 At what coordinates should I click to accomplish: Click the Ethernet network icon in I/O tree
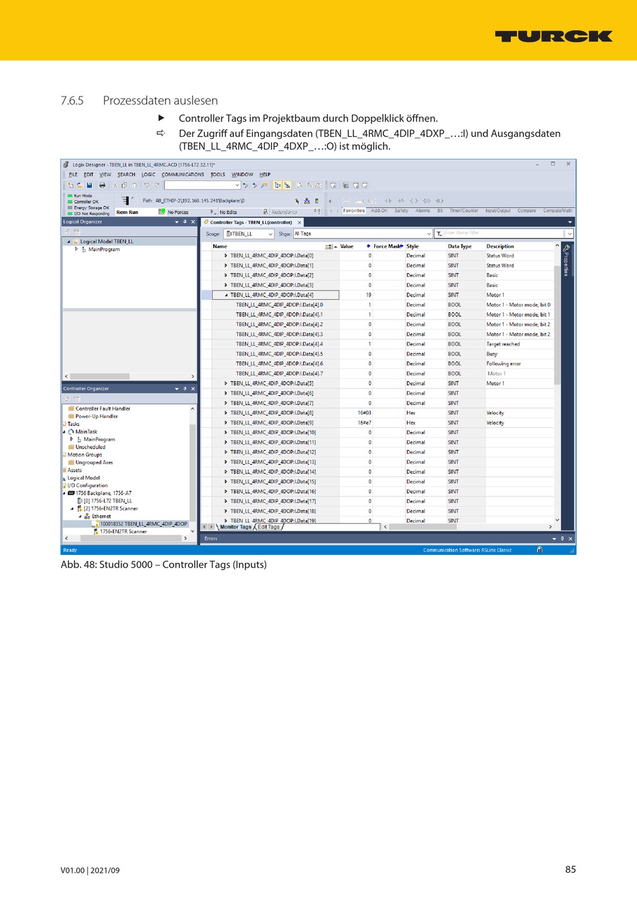point(87,517)
